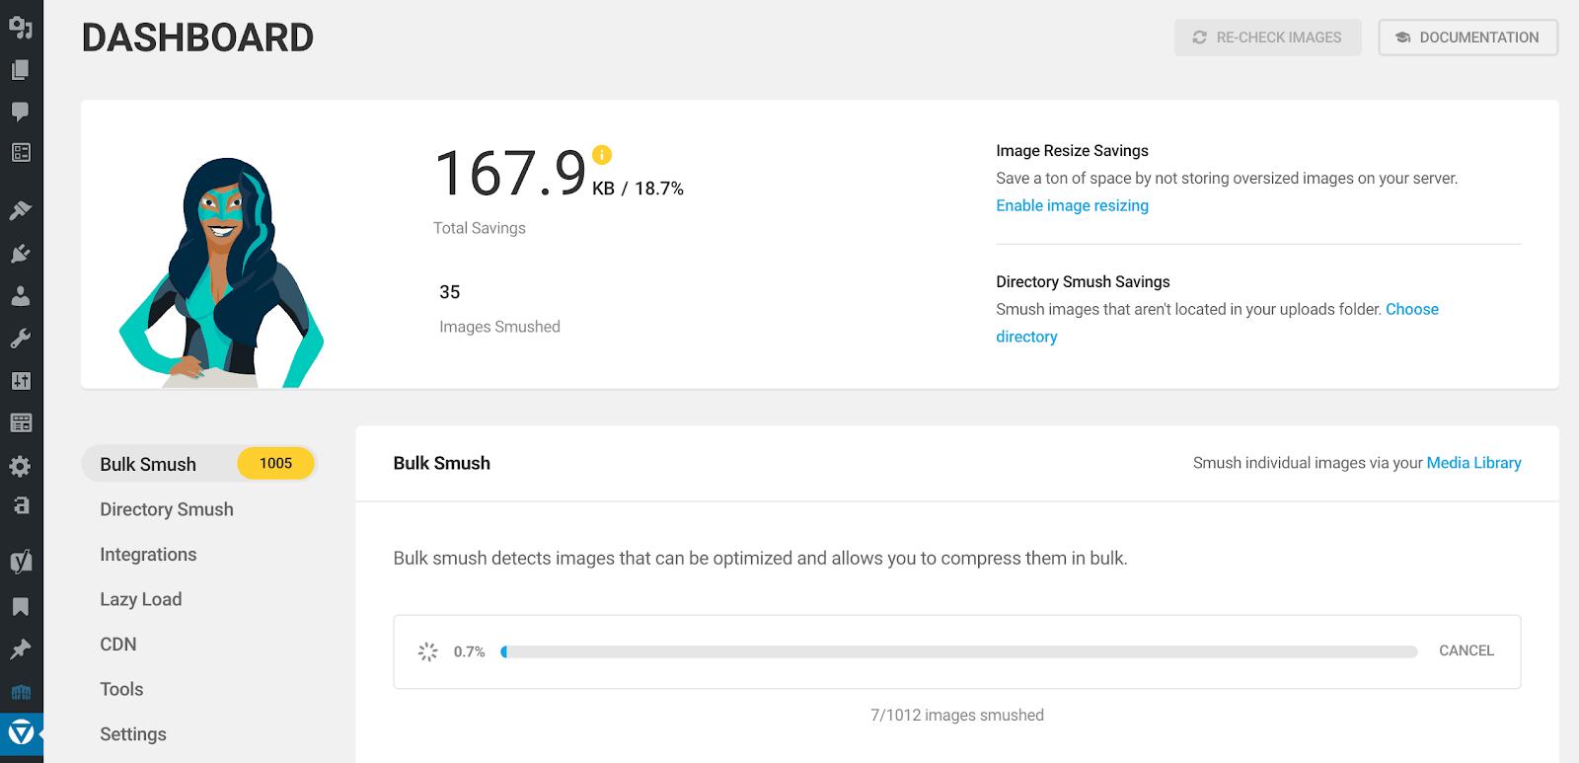The width and height of the screenshot is (1579, 763).
Task: Open Media icon in admin sidebar
Action: tap(20, 27)
